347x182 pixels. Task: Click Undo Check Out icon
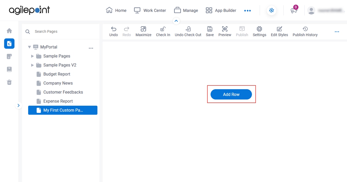[188, 29]
